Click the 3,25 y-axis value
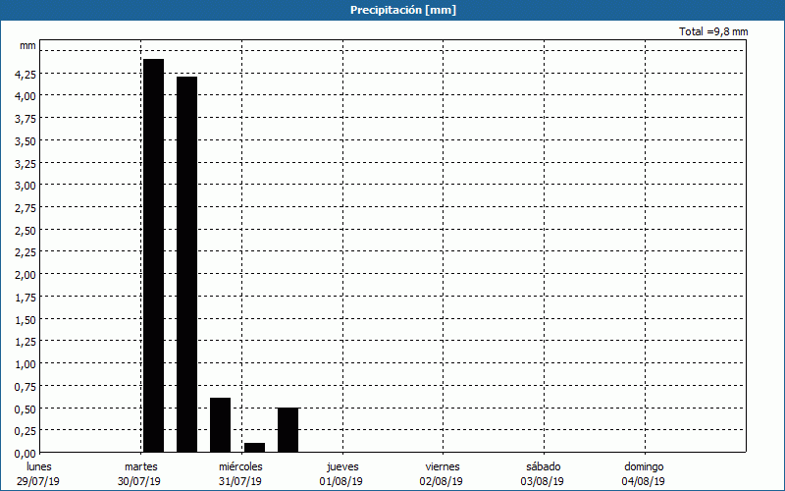This screenshot has width=785, height=491. tap(26, 163)
